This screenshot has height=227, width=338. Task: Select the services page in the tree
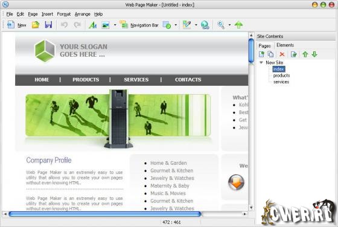281,82
